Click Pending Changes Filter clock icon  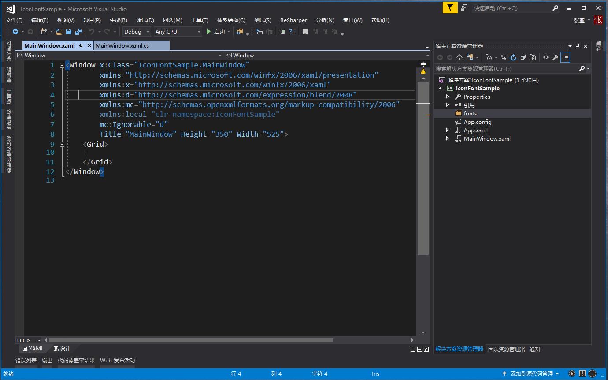coord(489,57)
